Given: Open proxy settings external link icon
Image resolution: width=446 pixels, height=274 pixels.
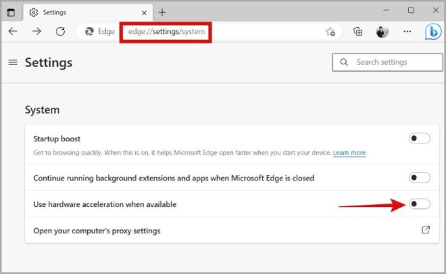Looking at the screenshot, I should coord(426,230).
